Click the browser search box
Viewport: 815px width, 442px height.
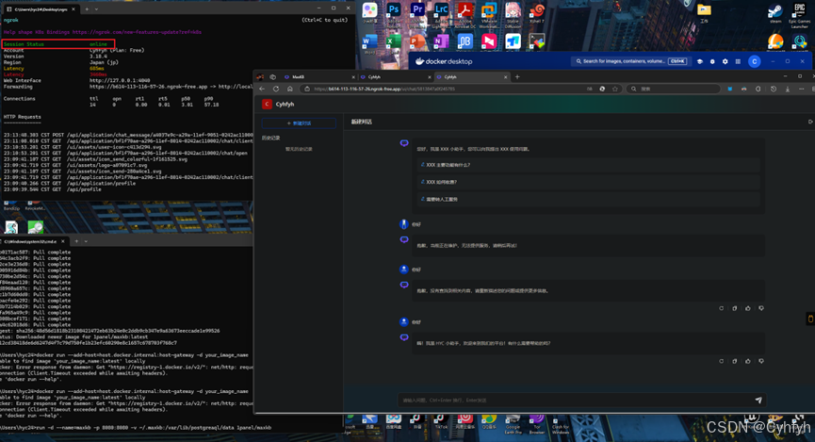(675, 89)
